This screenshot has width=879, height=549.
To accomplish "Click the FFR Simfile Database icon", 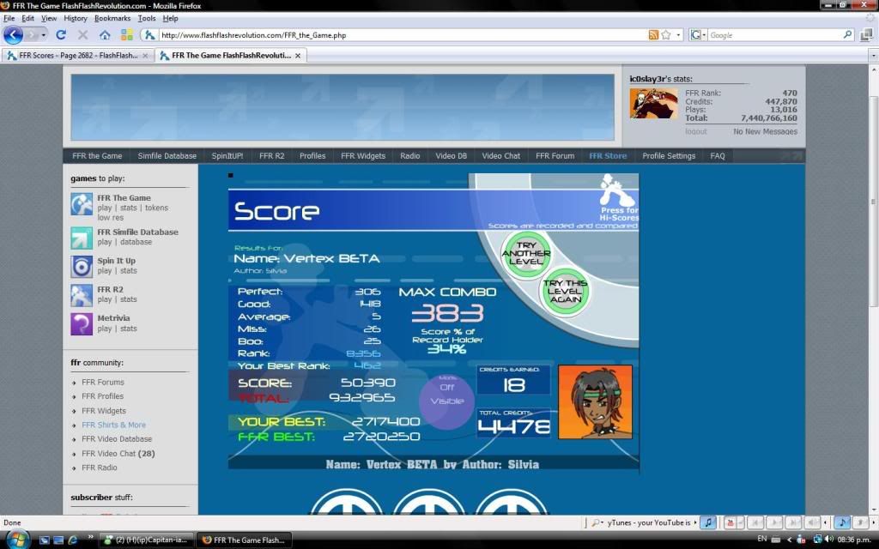I will click(x=82, y=237).
